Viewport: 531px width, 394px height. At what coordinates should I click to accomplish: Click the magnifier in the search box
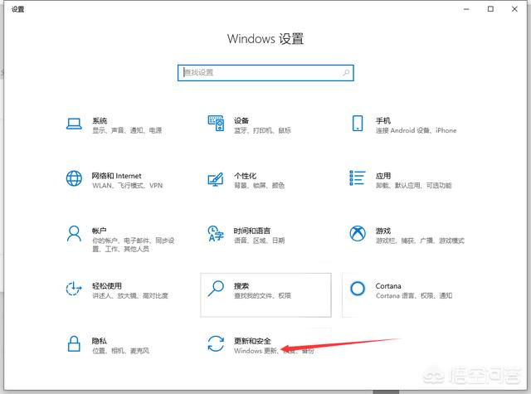pos(346,72)
